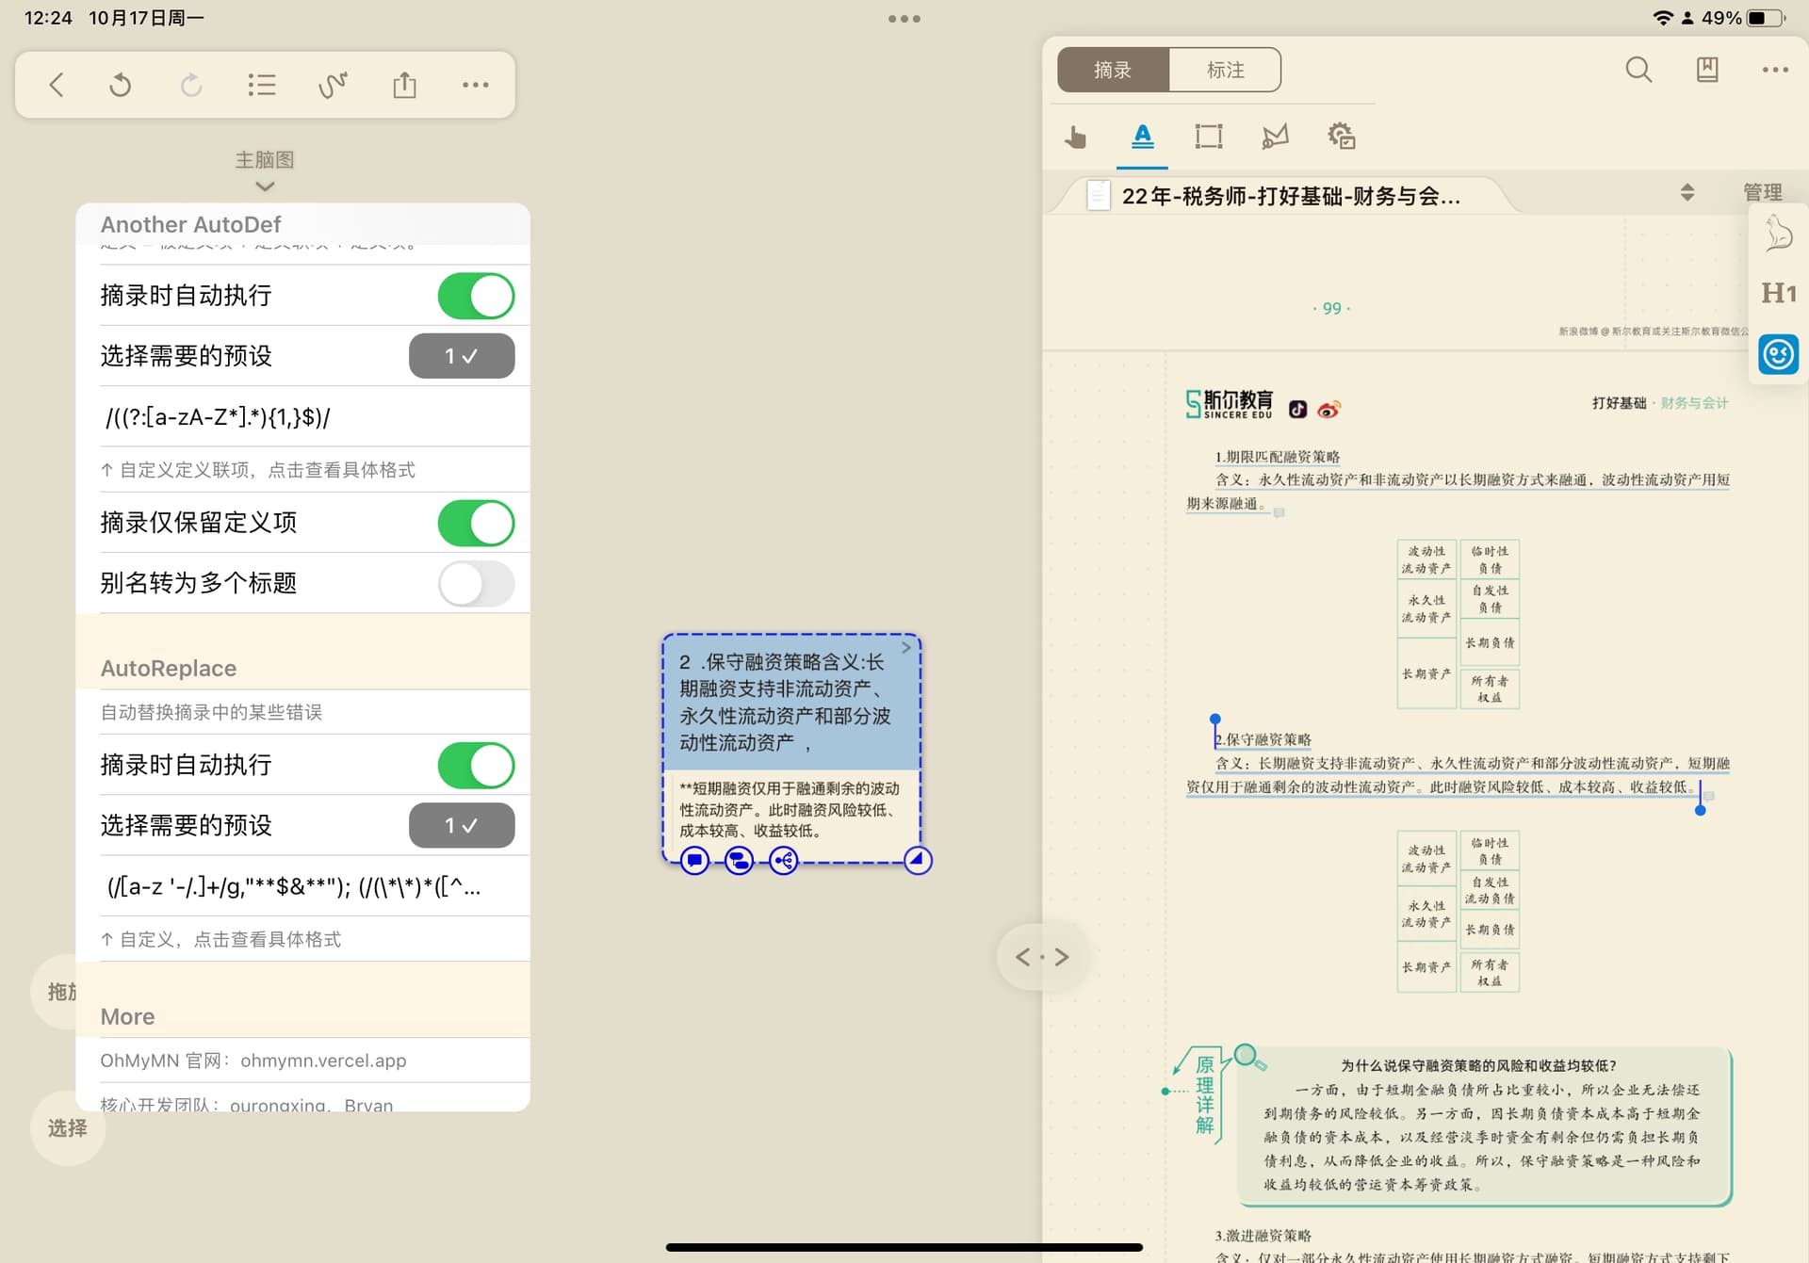Search in the document panel
Viewport: 1809px width, 1263px height.
1638,70
